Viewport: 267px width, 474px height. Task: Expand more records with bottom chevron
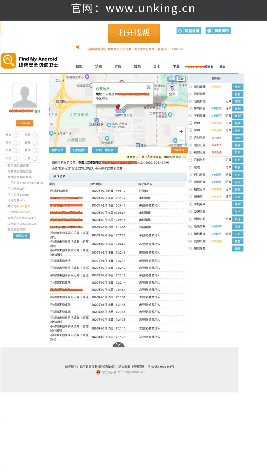[118, 345]
